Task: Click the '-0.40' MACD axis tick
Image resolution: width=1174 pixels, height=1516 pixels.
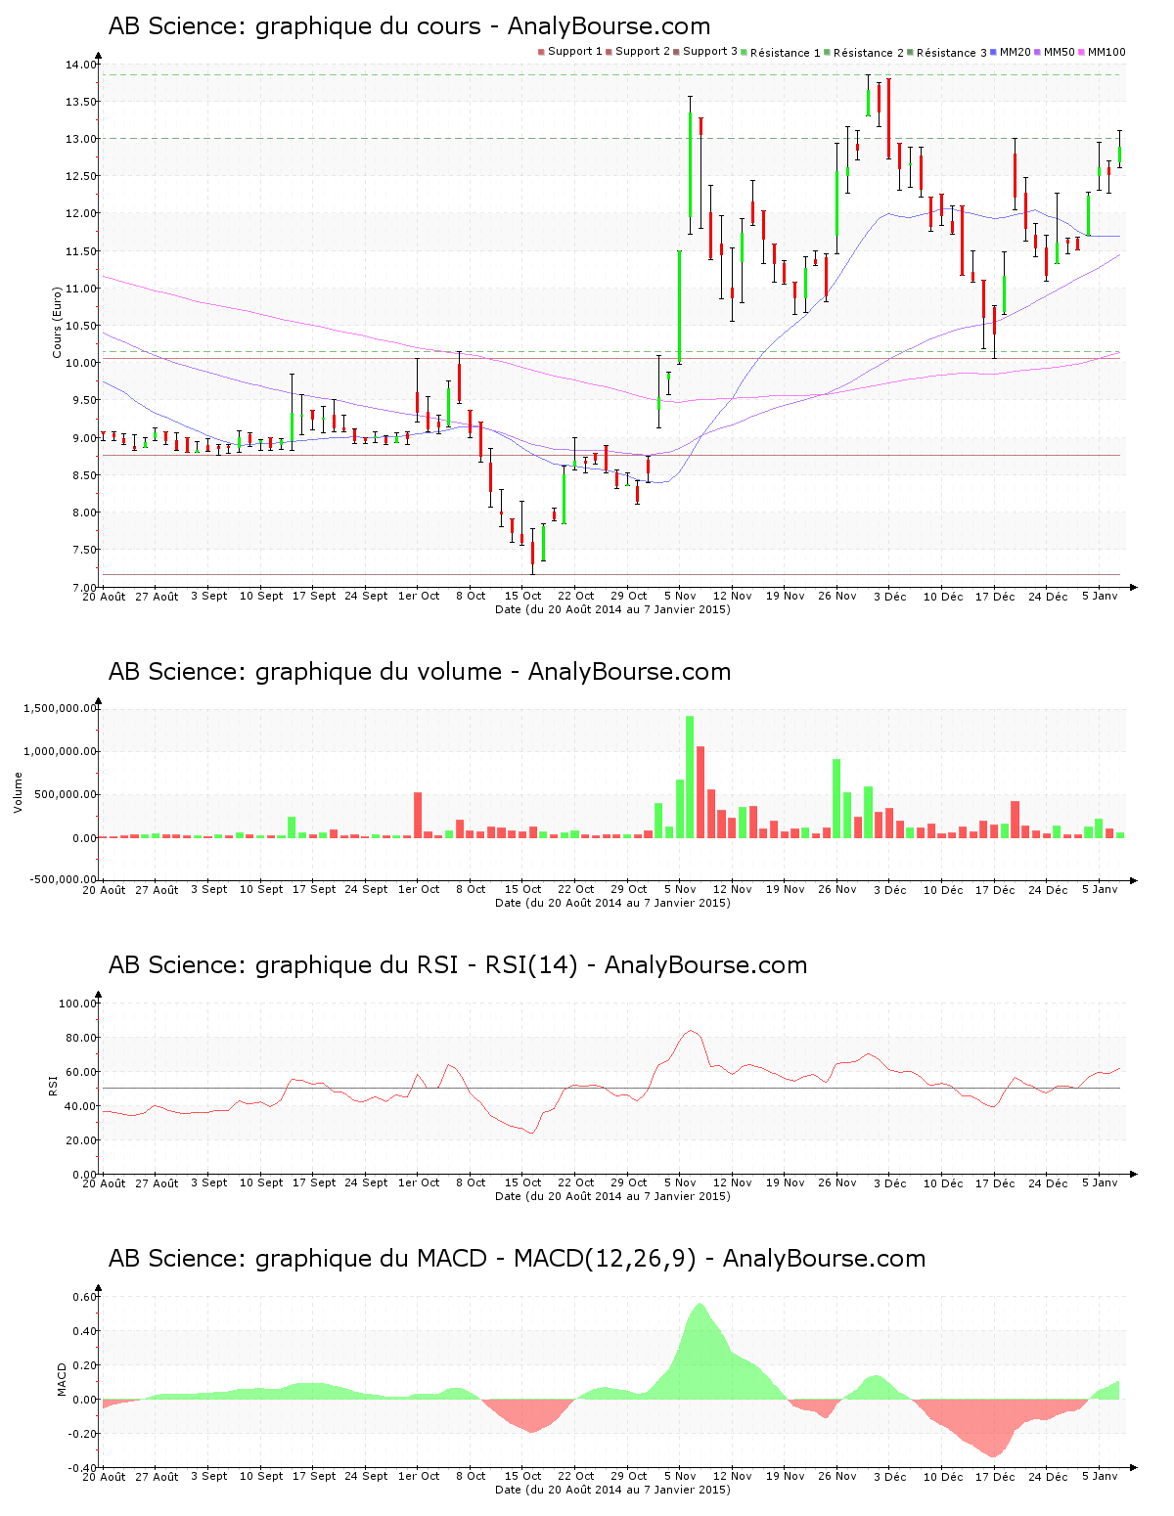Action: click(82, 1468)
